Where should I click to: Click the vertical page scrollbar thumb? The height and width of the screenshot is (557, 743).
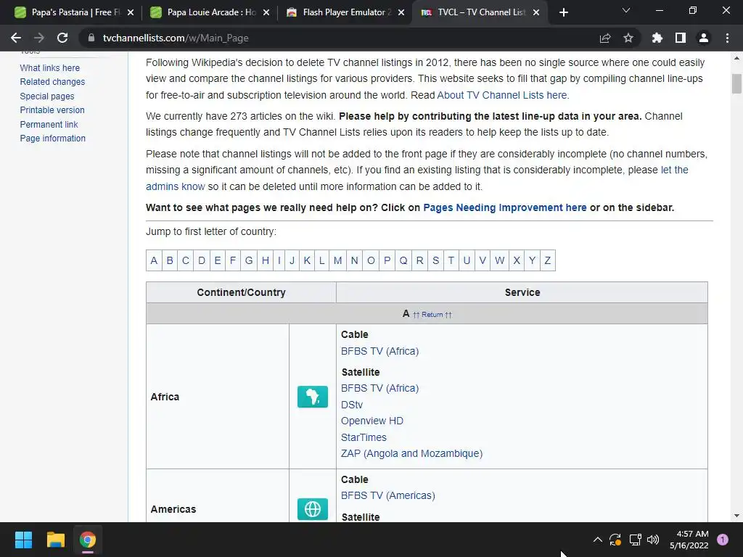pos(736,84)
